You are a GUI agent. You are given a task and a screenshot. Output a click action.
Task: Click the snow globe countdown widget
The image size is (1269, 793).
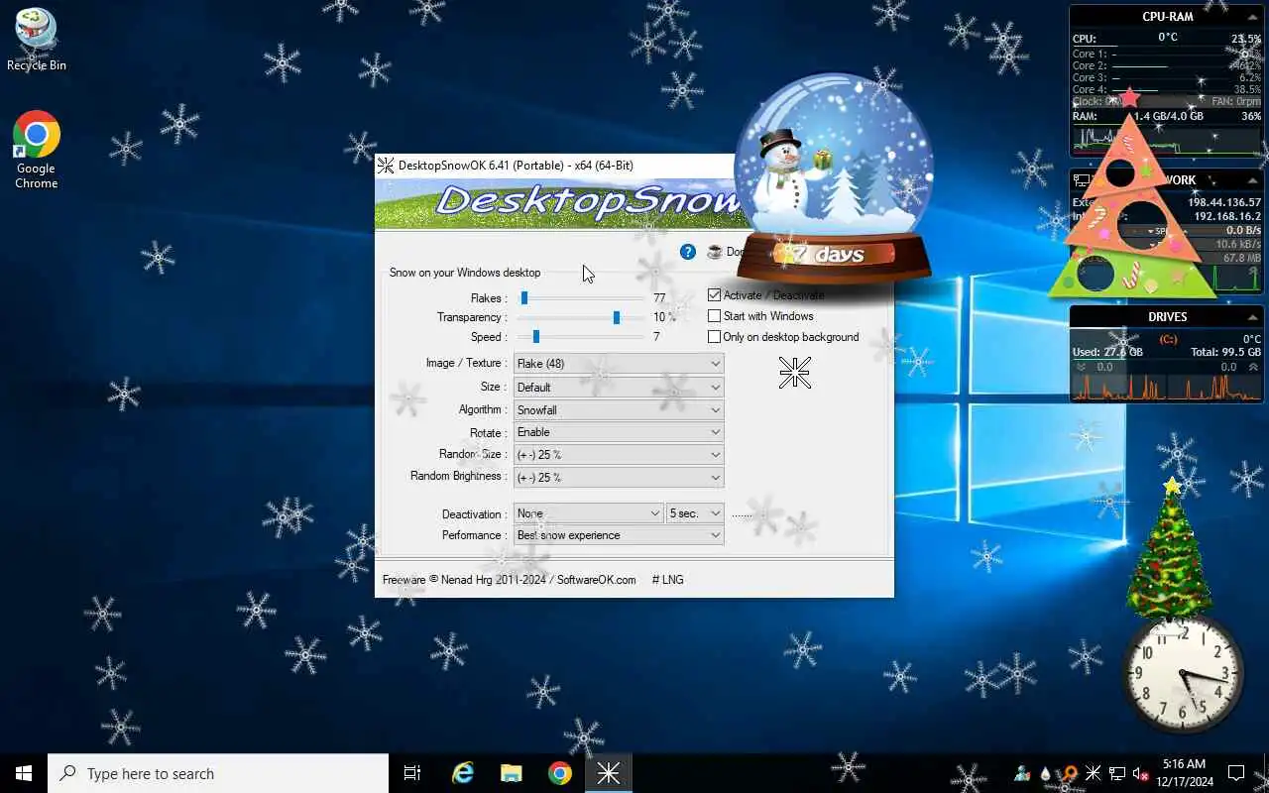click(x=835, y=178)
